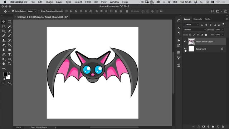Enable Show Transform Controls
Image resolution: width=229 pixels, height=129 pixels.
coord(39,11)
